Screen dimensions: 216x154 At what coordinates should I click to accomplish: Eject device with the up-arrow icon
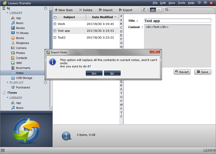click(x=46, y=8)
